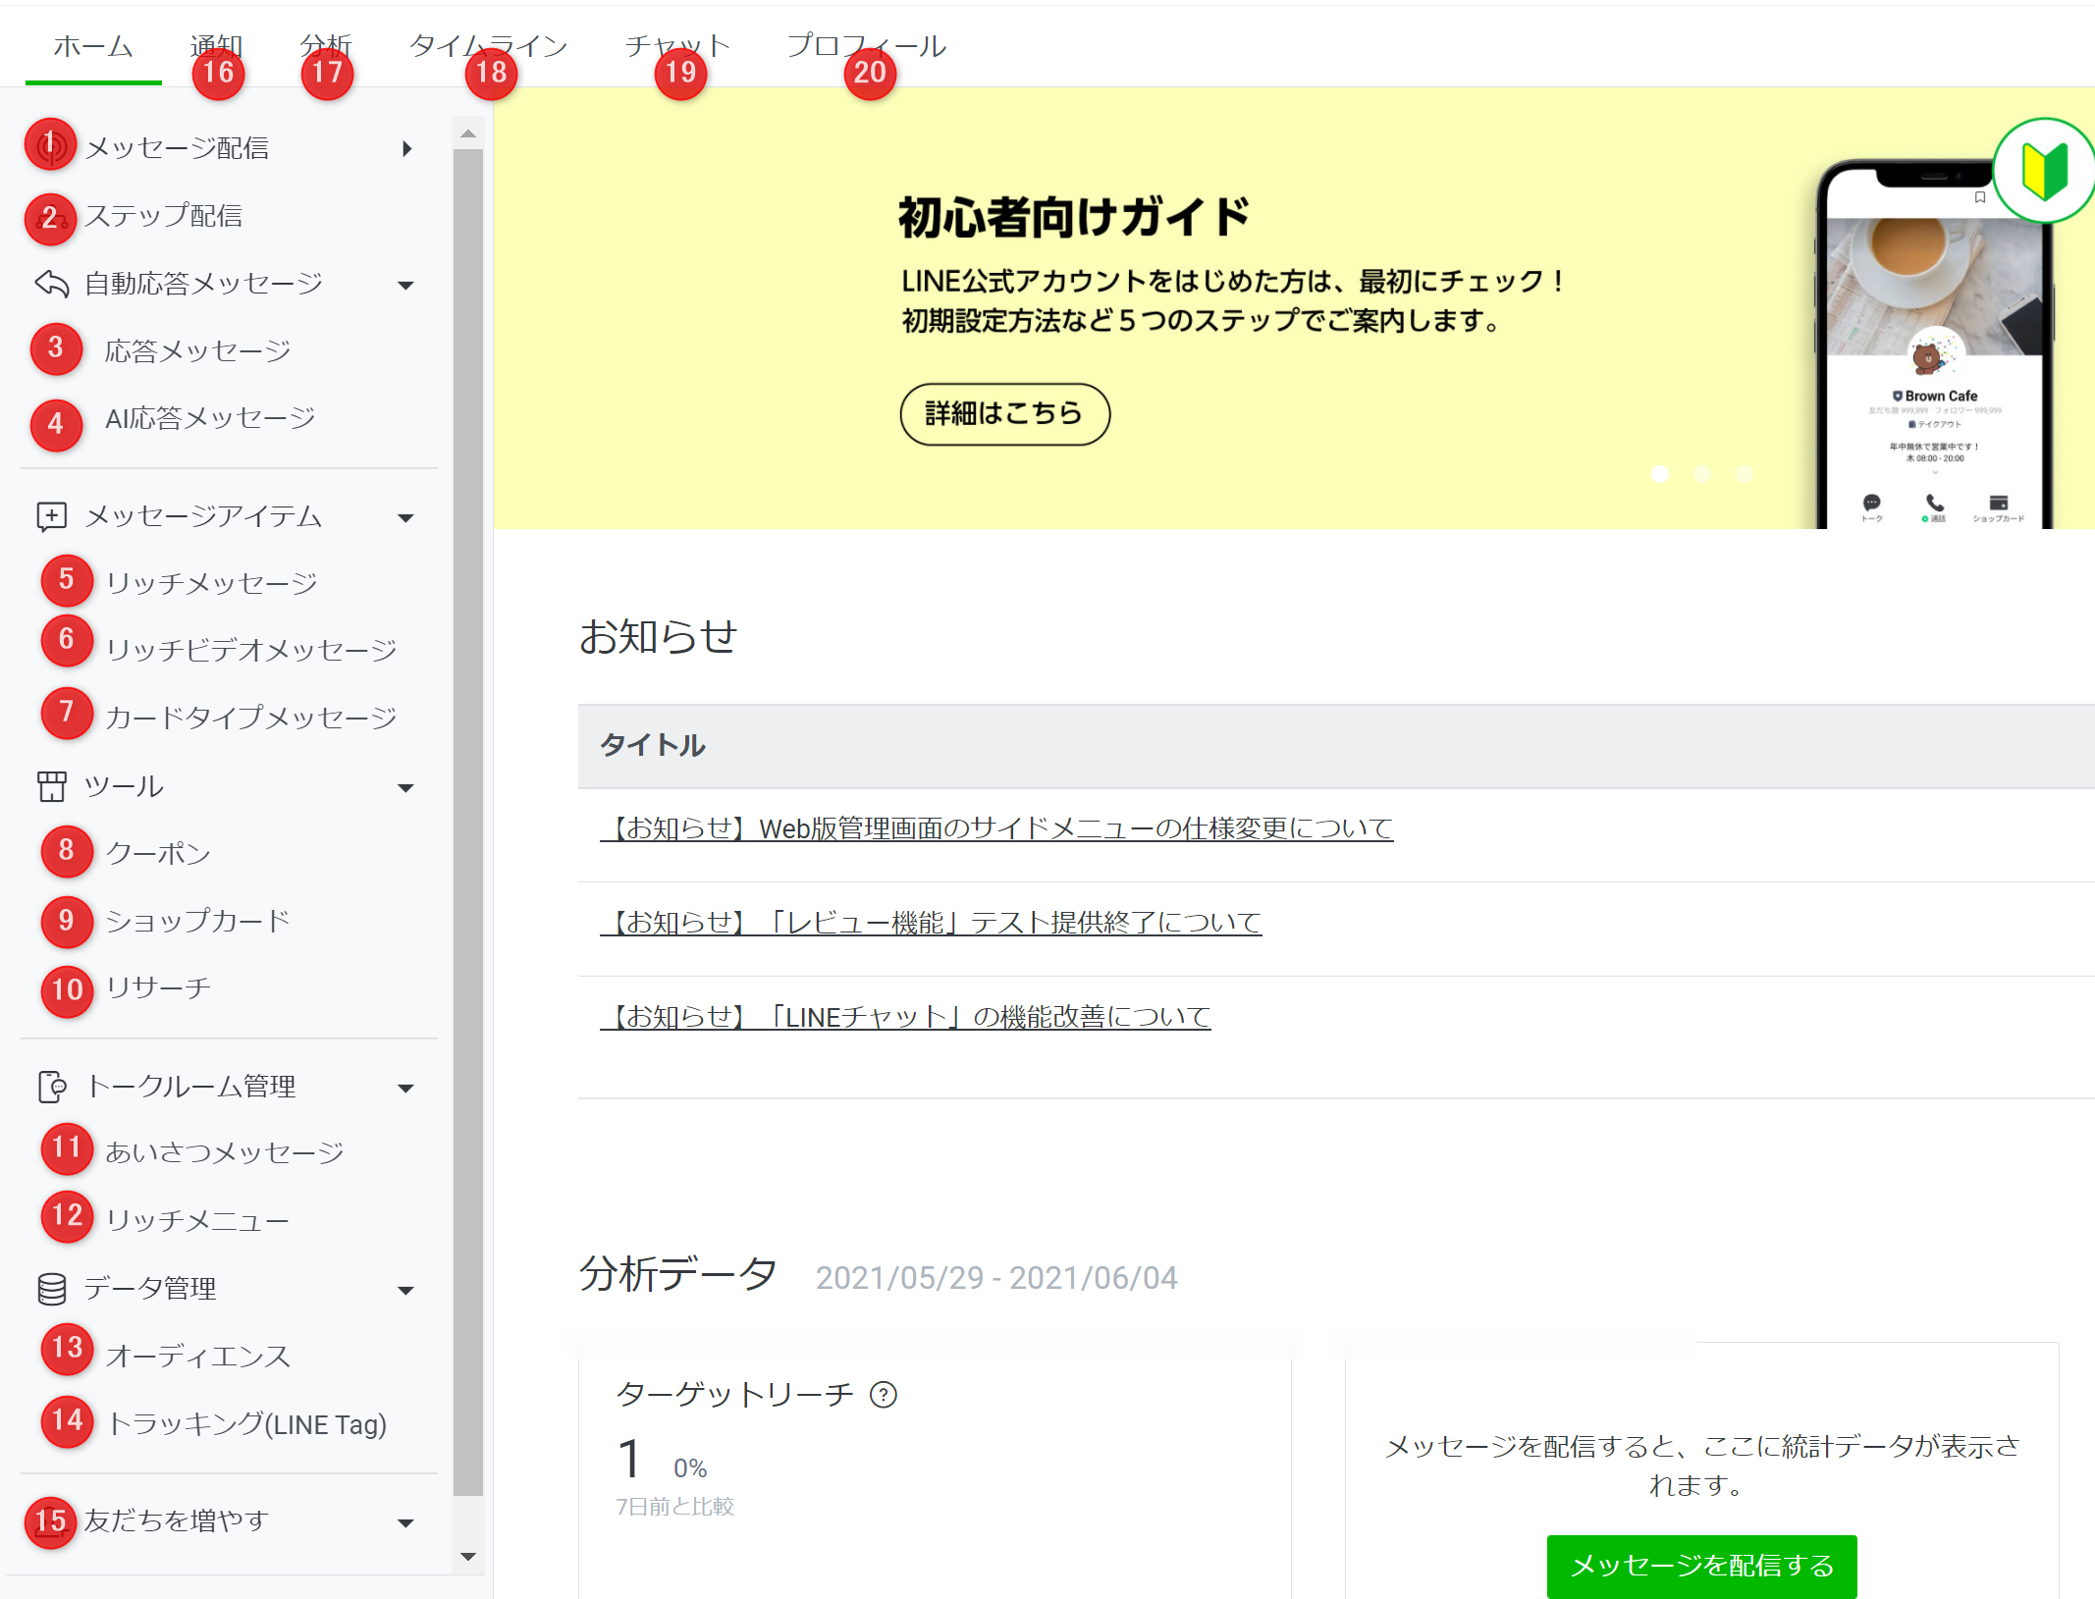This screenshot has height=1599, width=2095.
Task: Open ステップ配信 in the sidebar
Action: [164, 216]
